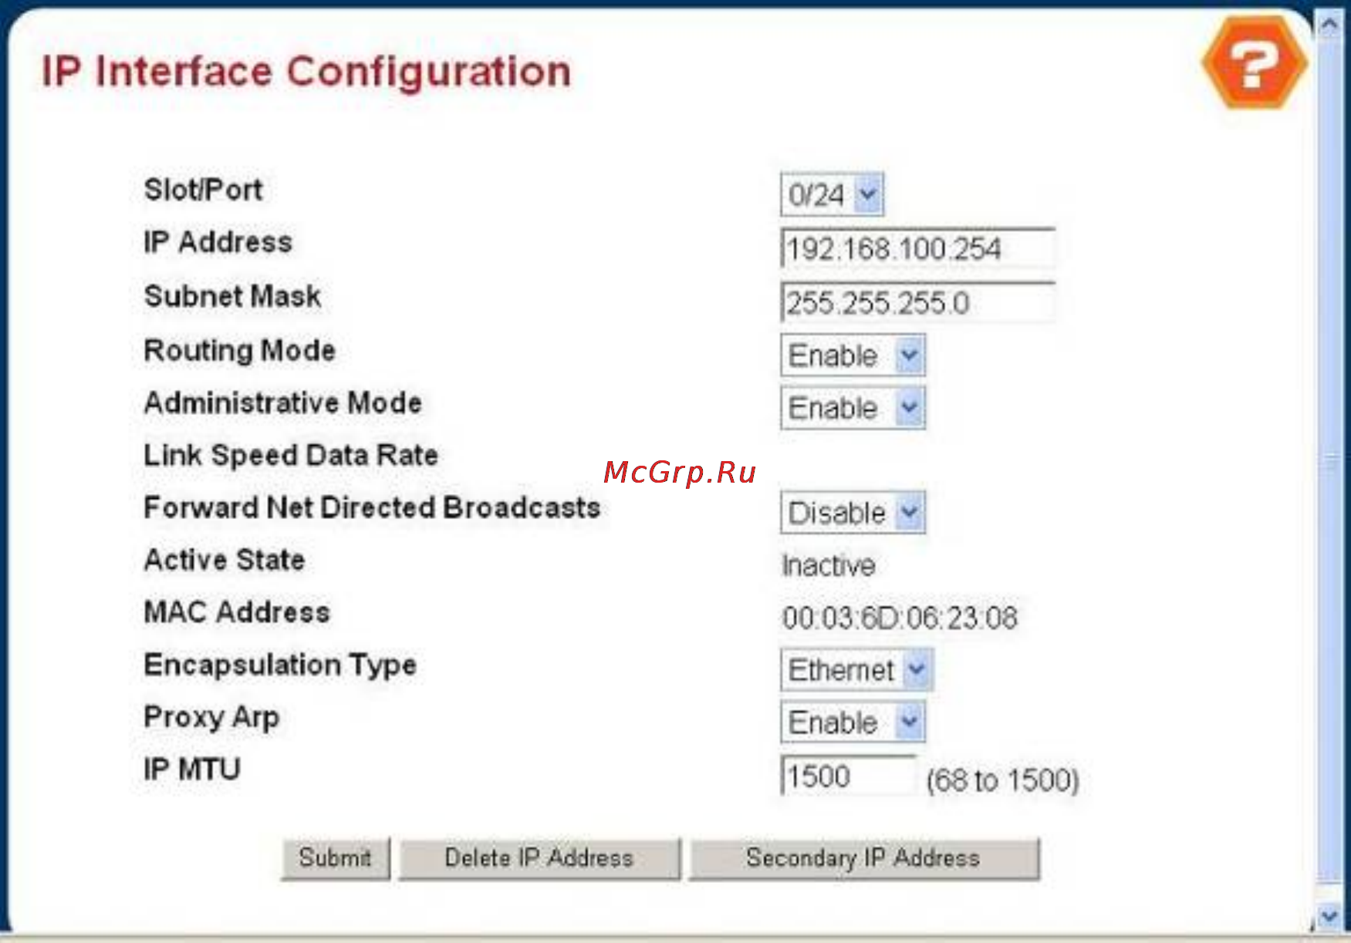Open Forward Net Directed Broadcasts dropdown
Image resolution: width=1351 pixels, height=943 pixels.
tap(853, 513)
